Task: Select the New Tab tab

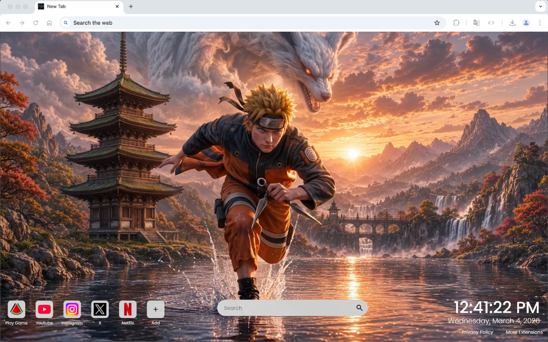Action: [x=79, y=6]
